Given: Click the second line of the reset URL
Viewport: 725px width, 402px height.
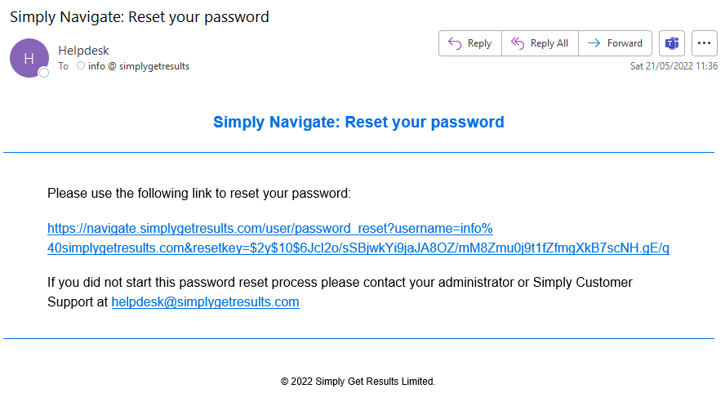Looking at the screenshot, I should pos(358,248).
